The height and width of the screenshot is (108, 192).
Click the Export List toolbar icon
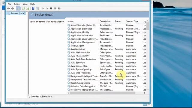click(x=28, y=8)
